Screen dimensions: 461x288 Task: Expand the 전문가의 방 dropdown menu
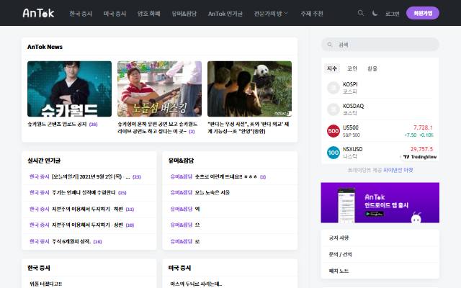point(271,14)
